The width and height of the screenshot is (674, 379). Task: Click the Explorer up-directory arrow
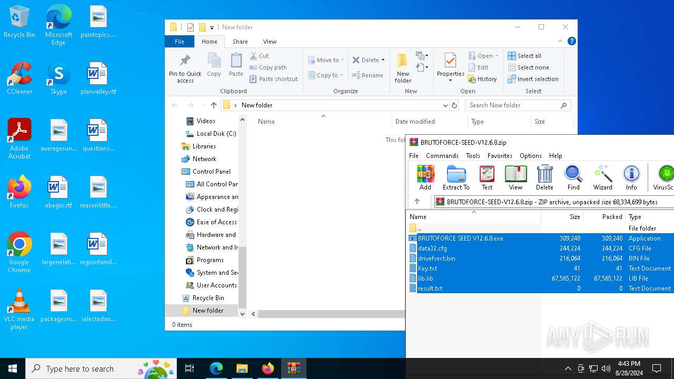click(x=213, y=105)
